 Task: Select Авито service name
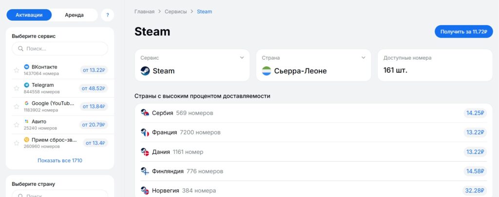(39, 122)
